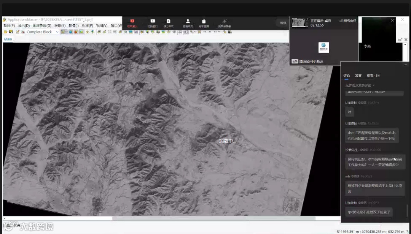Click the 分享直播 share live icon

pos(204,21)
